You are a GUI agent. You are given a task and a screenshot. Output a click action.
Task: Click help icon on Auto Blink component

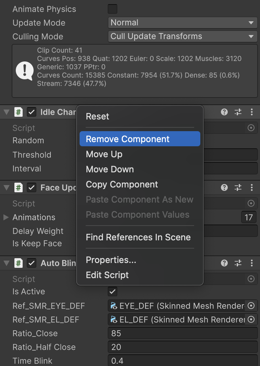tap(224, 263)
